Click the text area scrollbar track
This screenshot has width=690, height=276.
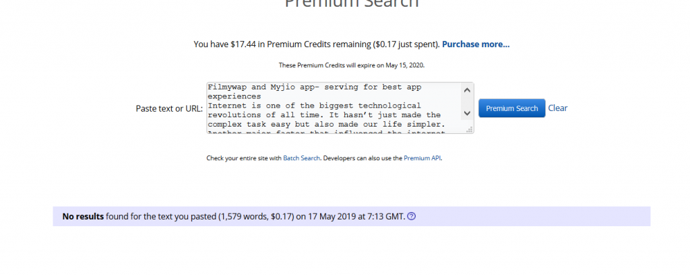click(x=467, y=102)
